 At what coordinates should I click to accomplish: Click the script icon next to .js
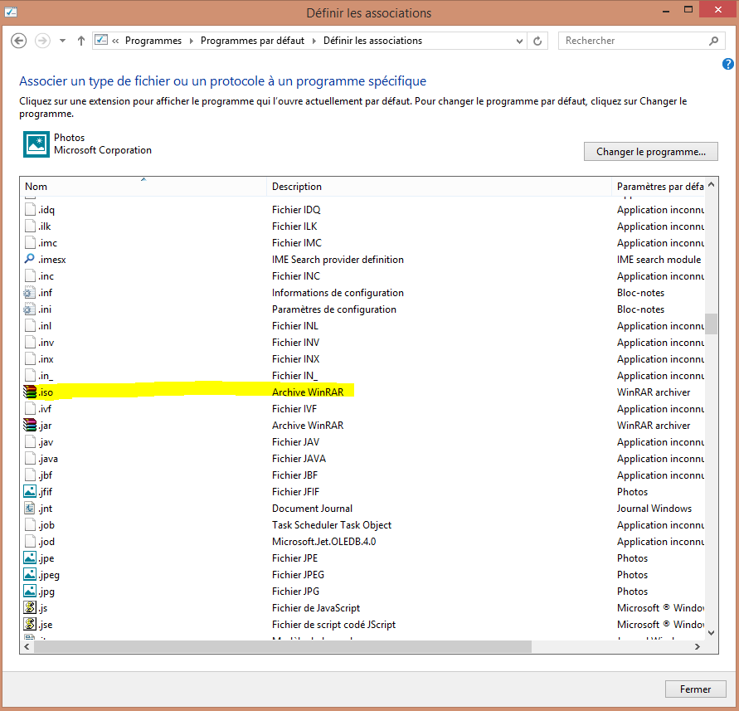(x=31, y=608)
